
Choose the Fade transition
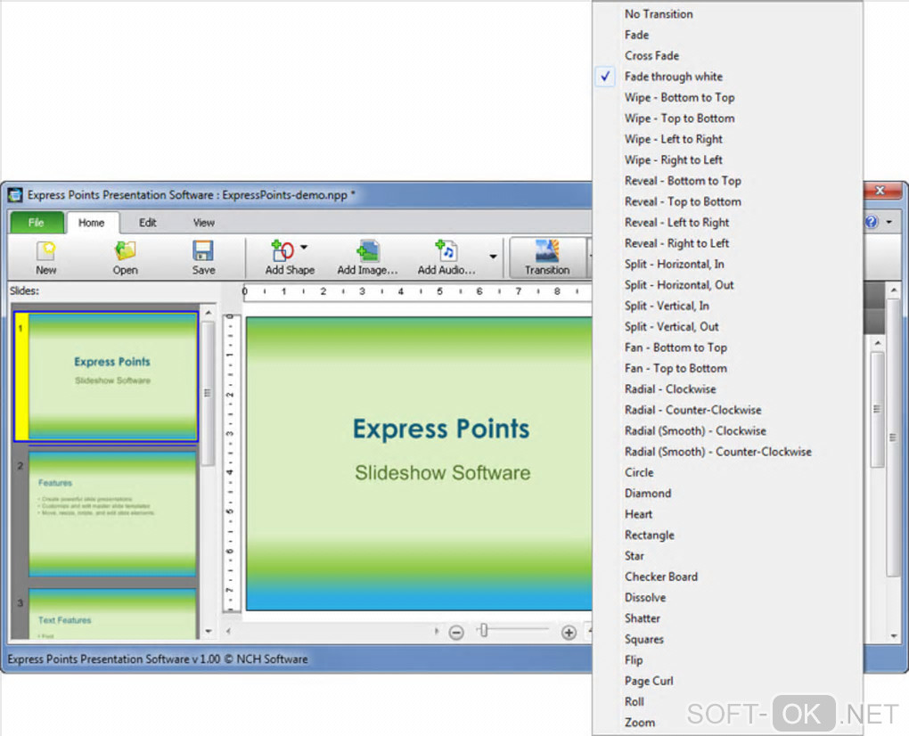(727, 35)
